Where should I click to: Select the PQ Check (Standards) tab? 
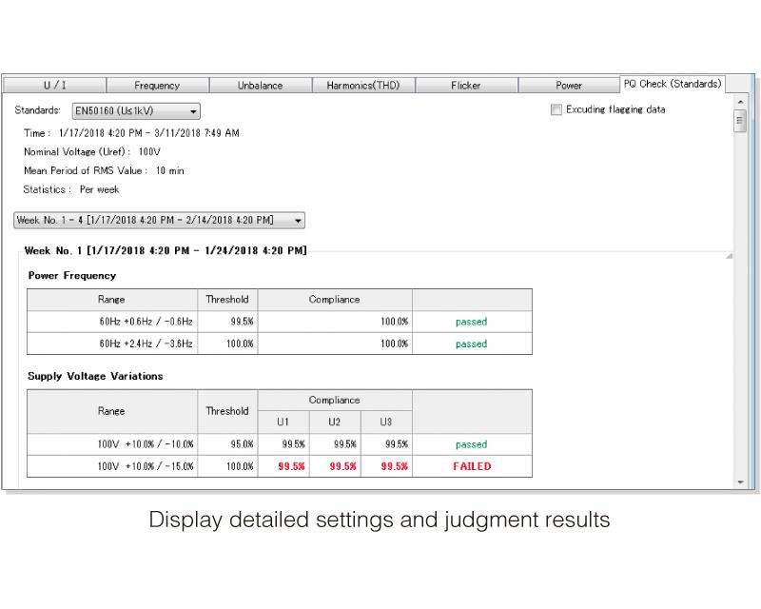(673, 84)
